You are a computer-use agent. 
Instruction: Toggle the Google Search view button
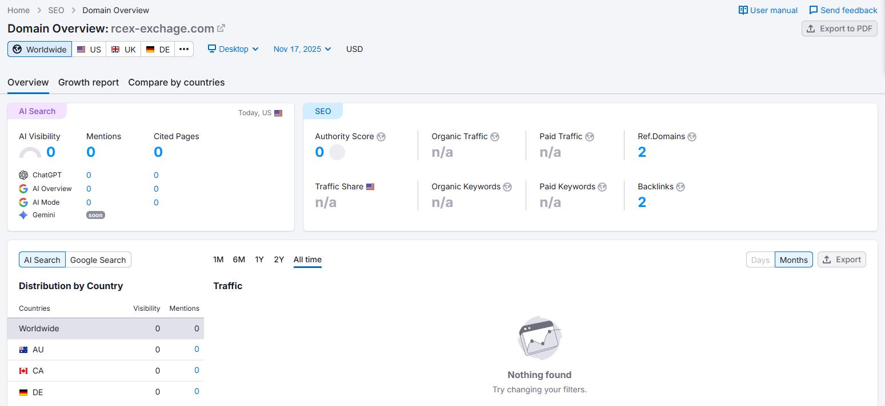[98, 259]
